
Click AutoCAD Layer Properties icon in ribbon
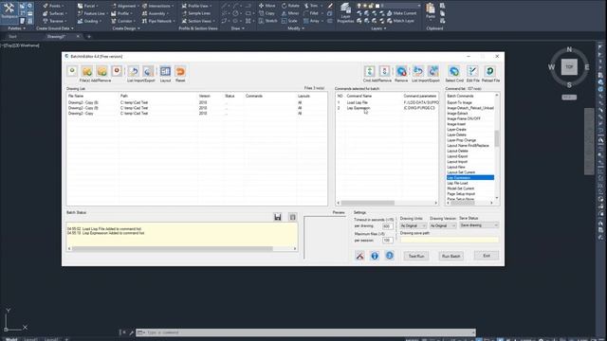tap(345, 13)
